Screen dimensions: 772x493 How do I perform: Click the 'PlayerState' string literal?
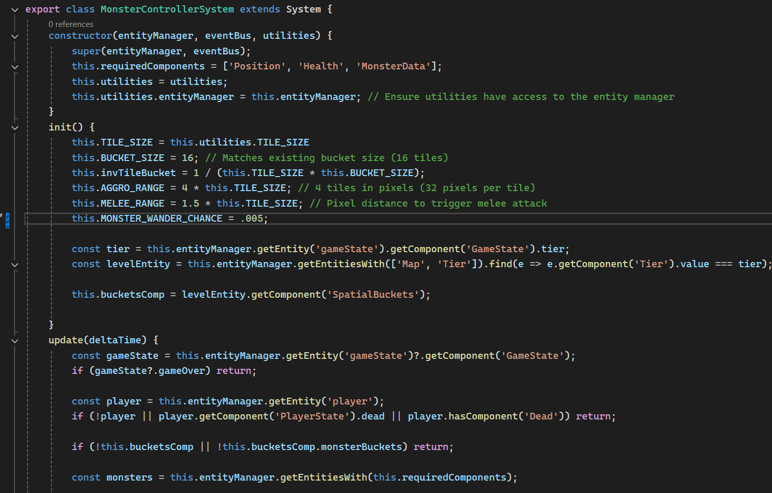pyautogui.click(x=312, y=416)
